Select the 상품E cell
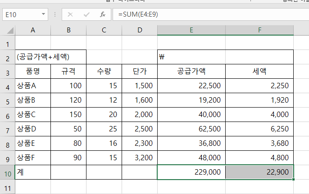This screenshot has height=194, width=309. (33, 143)
